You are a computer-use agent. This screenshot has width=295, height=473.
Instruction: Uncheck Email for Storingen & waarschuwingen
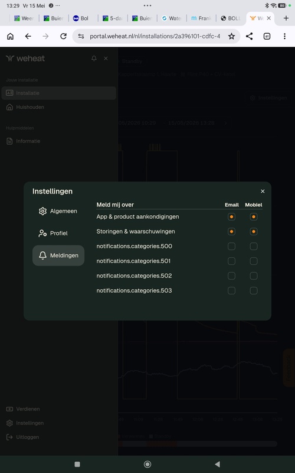tap(231, 231)
